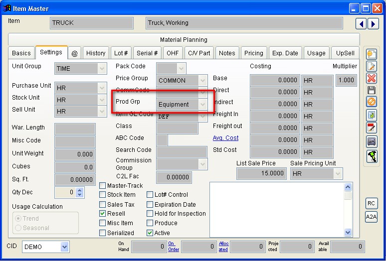Click the orange cancel circle icon
Image resolution: width=386 pixels, height=261 pixels.
(x=371, y=103)
